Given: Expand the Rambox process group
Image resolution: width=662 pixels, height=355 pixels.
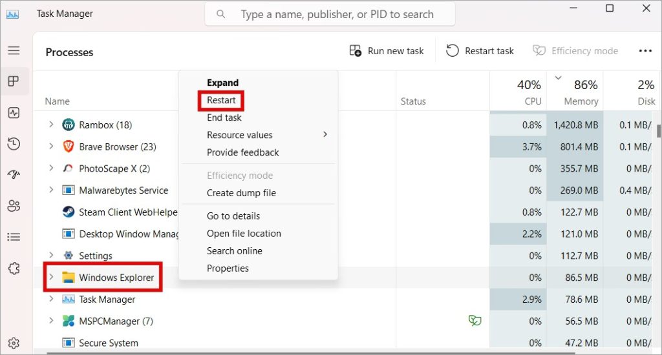Looking at the screenshot, I should pyautogui.click(x=52, y=125).
